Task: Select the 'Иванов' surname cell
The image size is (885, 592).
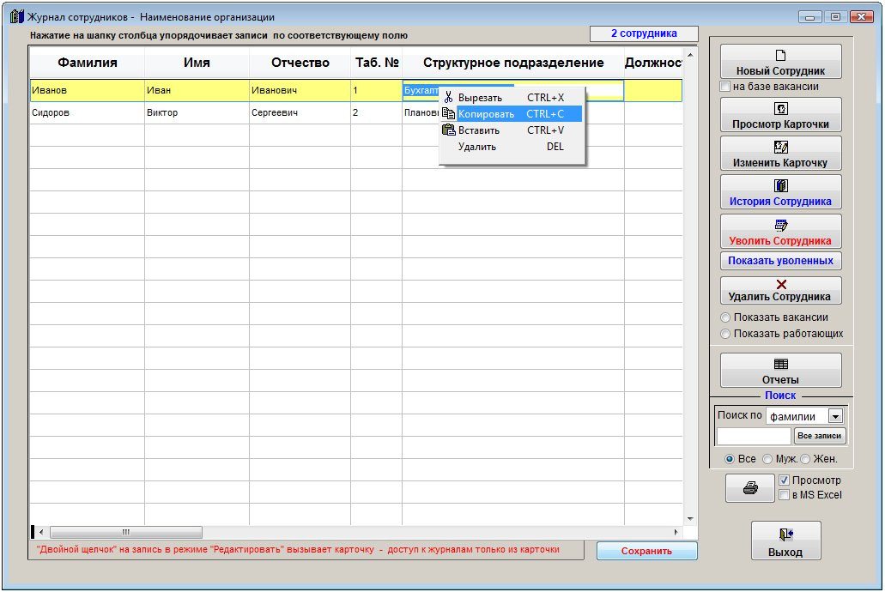Action: click(88, 90)
